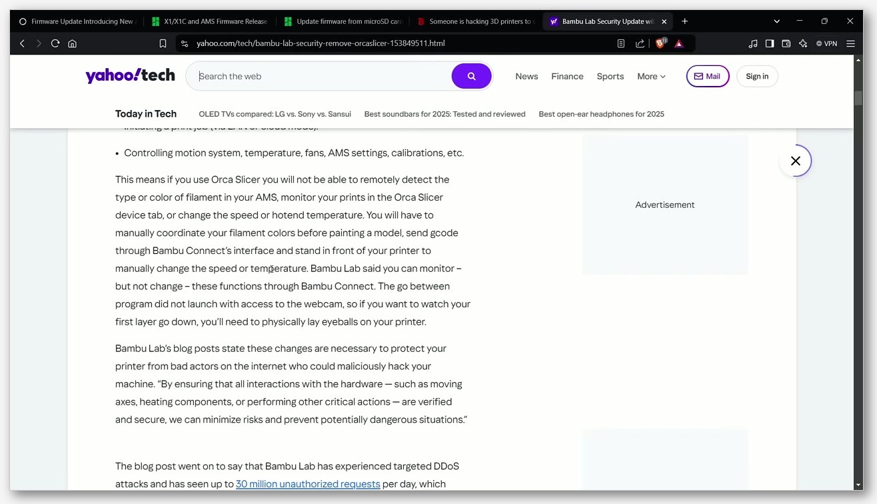Click the Sign in button

(x=757, y=76)
